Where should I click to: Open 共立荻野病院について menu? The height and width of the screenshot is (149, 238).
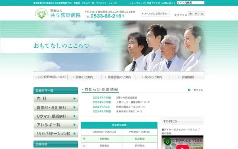coord(51,77)
